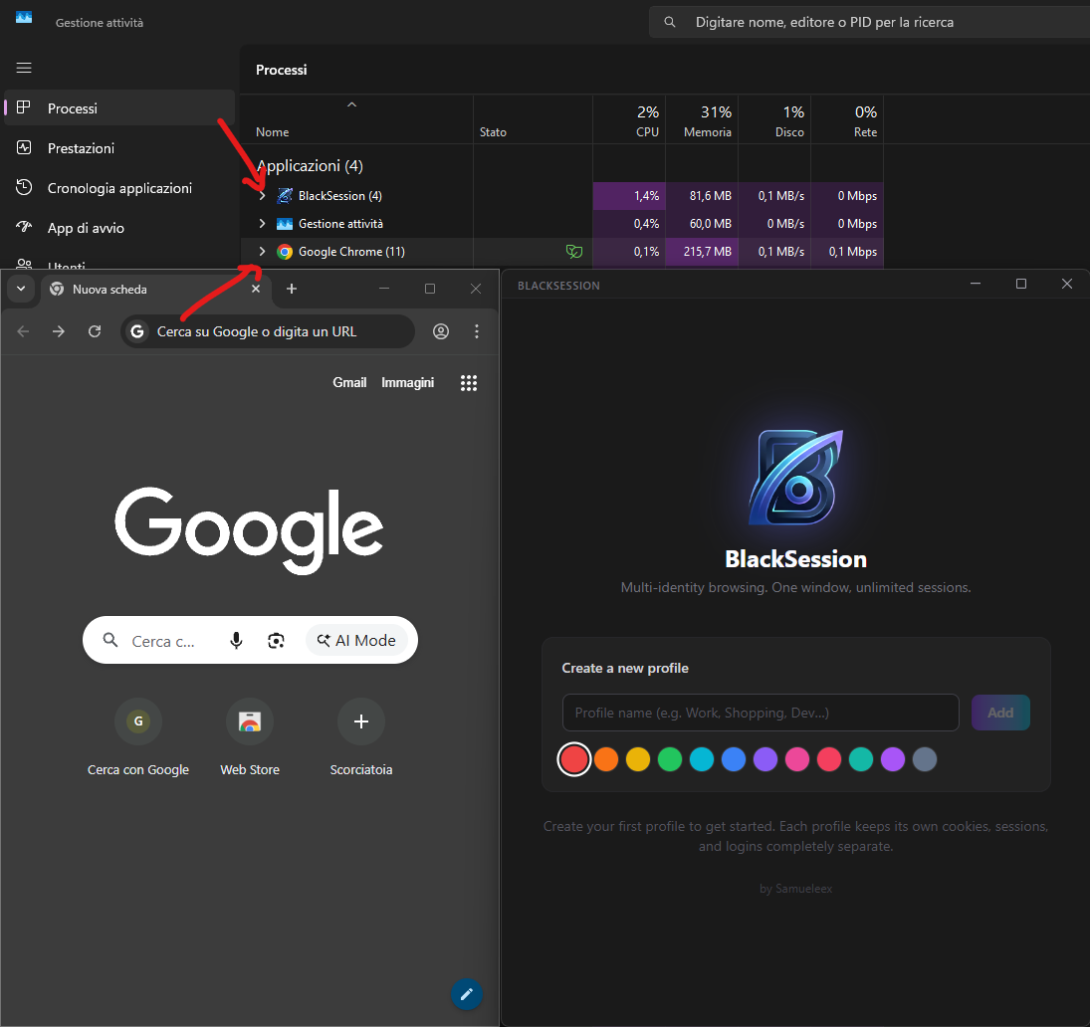
Task: Open Prestazioni in Task Manager sidebar
Action: (119, 148)
